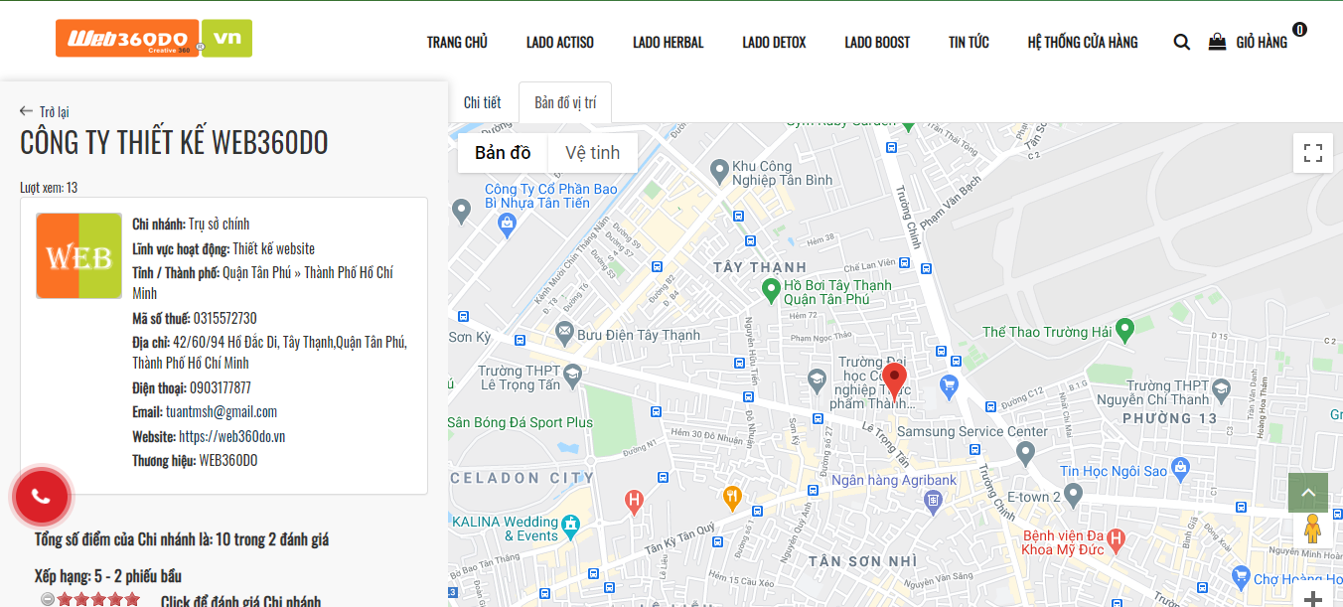Click the red location marker pin
This screenshot has width=1343, height=607.
coord(895,382)
